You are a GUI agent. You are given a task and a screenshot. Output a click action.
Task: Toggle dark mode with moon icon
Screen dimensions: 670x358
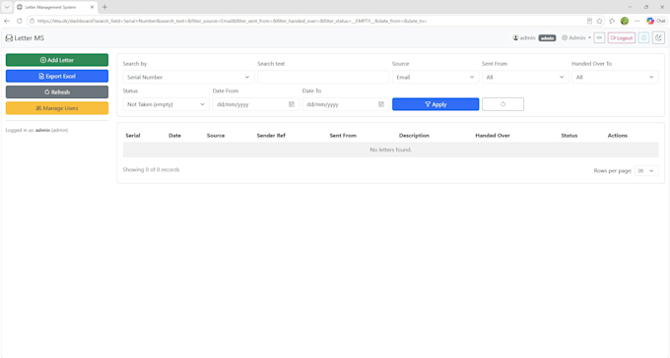tap(658, 38)
